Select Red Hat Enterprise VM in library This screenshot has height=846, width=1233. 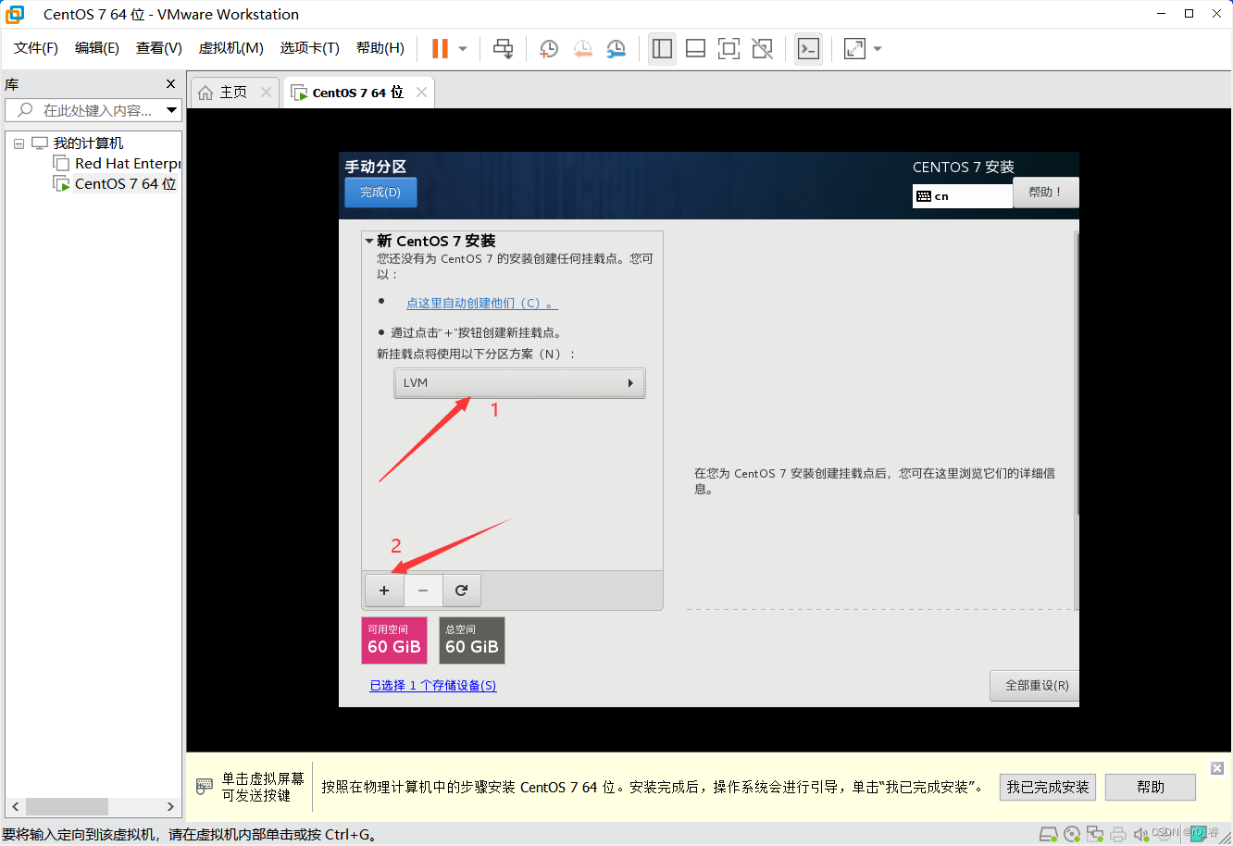click(127, 164)
